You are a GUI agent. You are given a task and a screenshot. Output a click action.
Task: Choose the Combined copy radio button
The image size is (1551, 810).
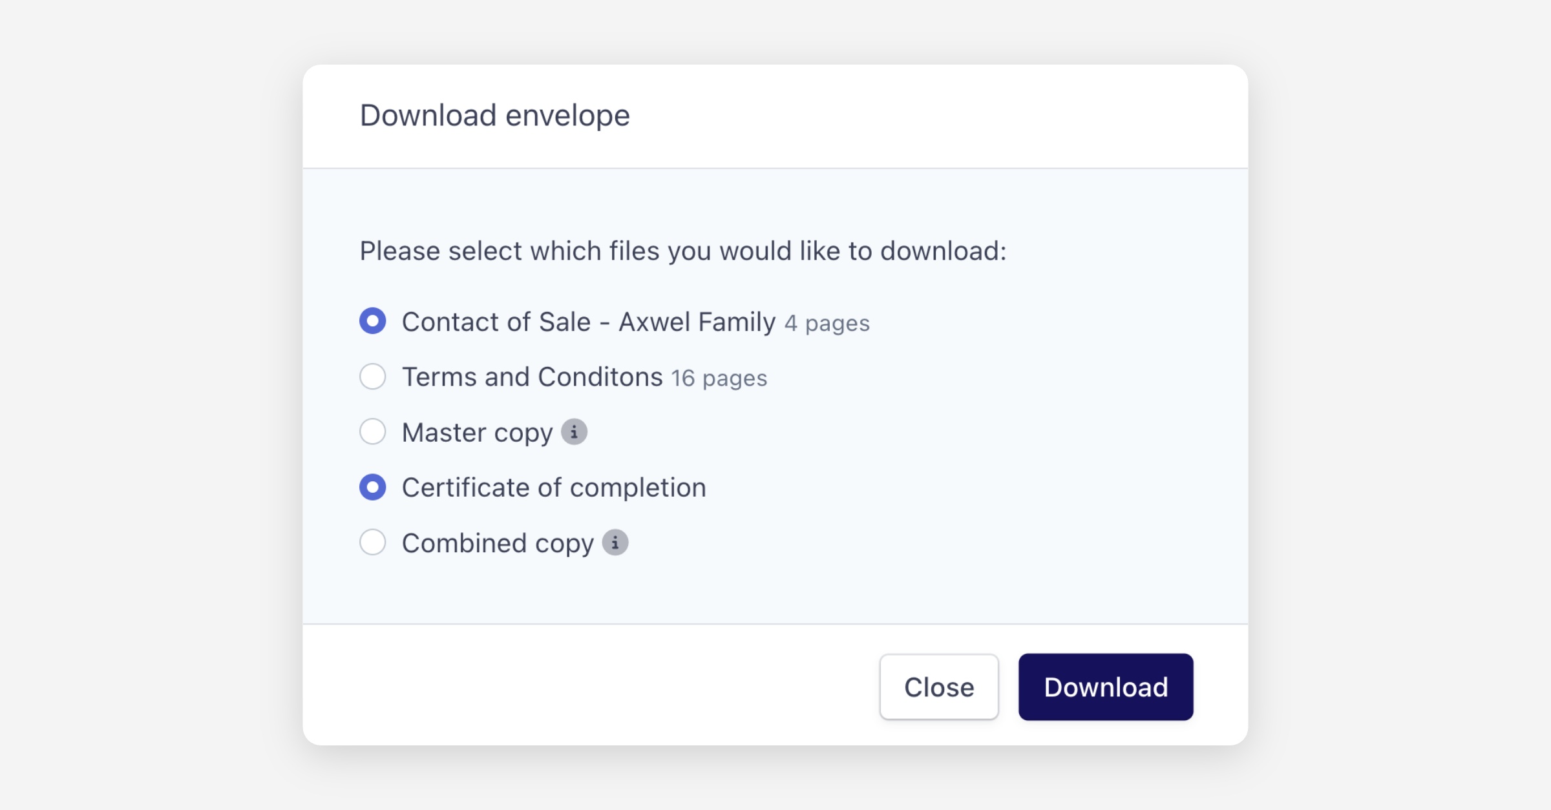click(x=373, y=543)
